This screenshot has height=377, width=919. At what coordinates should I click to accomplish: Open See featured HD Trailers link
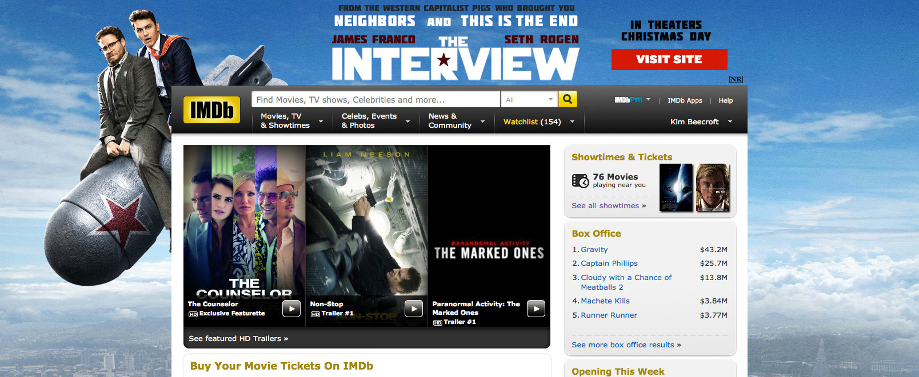point(238,338)
